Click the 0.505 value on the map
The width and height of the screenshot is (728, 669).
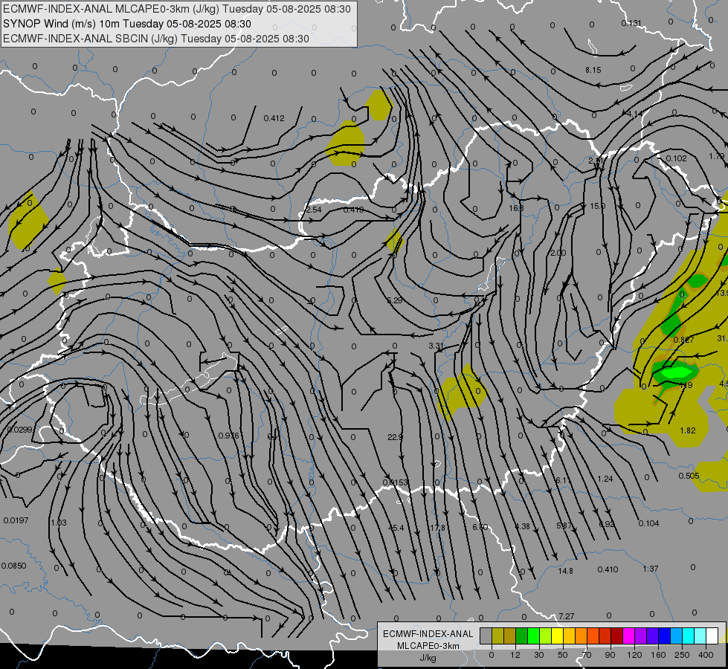point(689,476)
